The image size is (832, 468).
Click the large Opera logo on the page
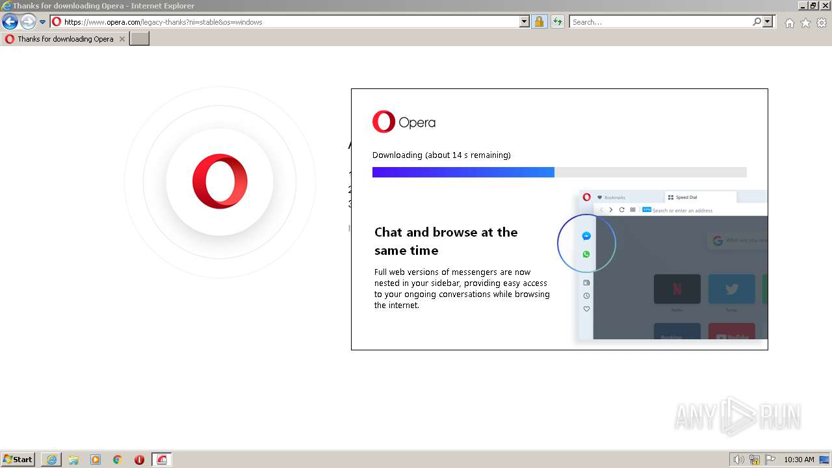point(220,181)
